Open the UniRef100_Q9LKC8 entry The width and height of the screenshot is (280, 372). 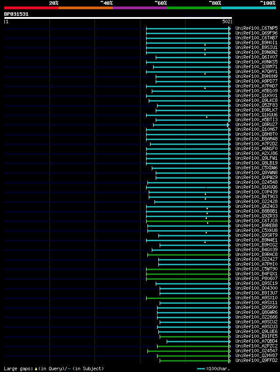(x=256, y=100)
